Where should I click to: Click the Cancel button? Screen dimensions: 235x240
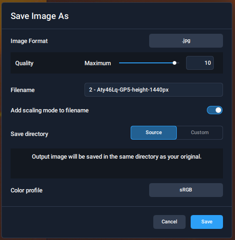pos(169,222)
